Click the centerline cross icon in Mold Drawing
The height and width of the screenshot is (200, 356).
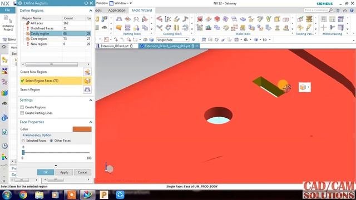pyautogui.click(x=324, y=28)
